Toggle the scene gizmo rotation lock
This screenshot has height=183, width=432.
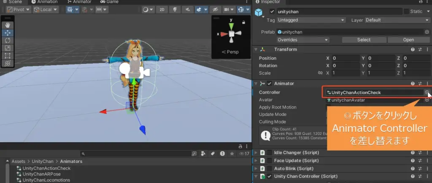[x=243, y=22]
